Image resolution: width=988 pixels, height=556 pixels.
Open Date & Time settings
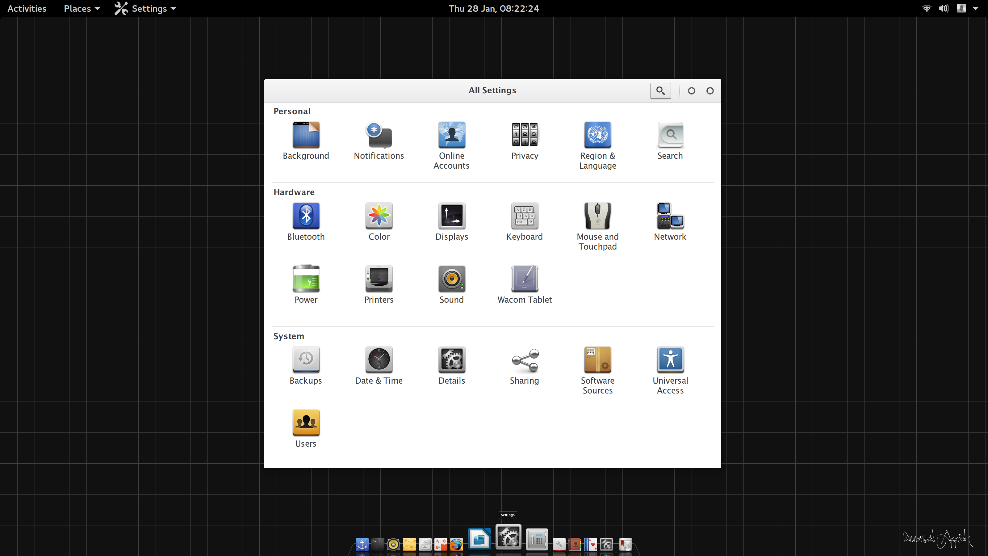(379, 366)
